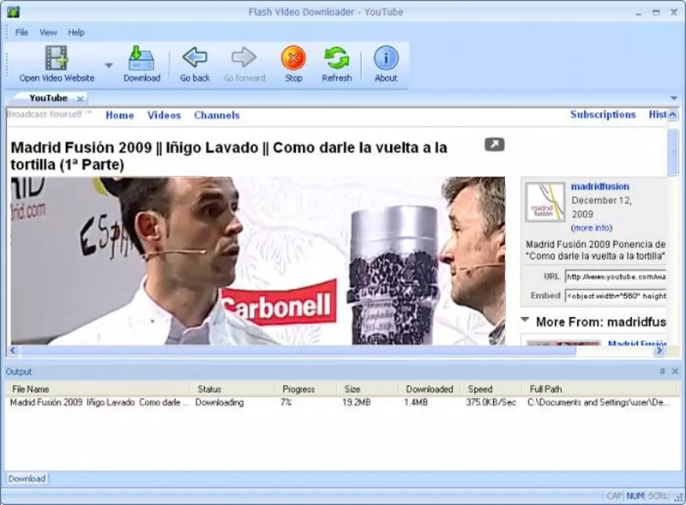Open the Videos link

[164, 115]
